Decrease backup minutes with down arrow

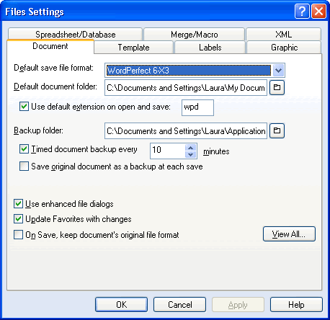(x=191, y=154)
